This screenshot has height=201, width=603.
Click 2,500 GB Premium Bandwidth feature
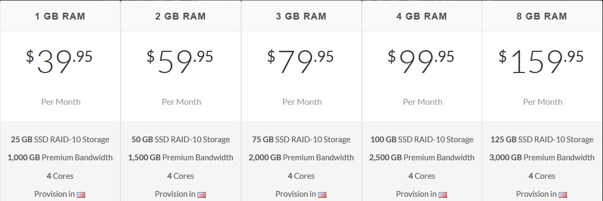point(422,158)
